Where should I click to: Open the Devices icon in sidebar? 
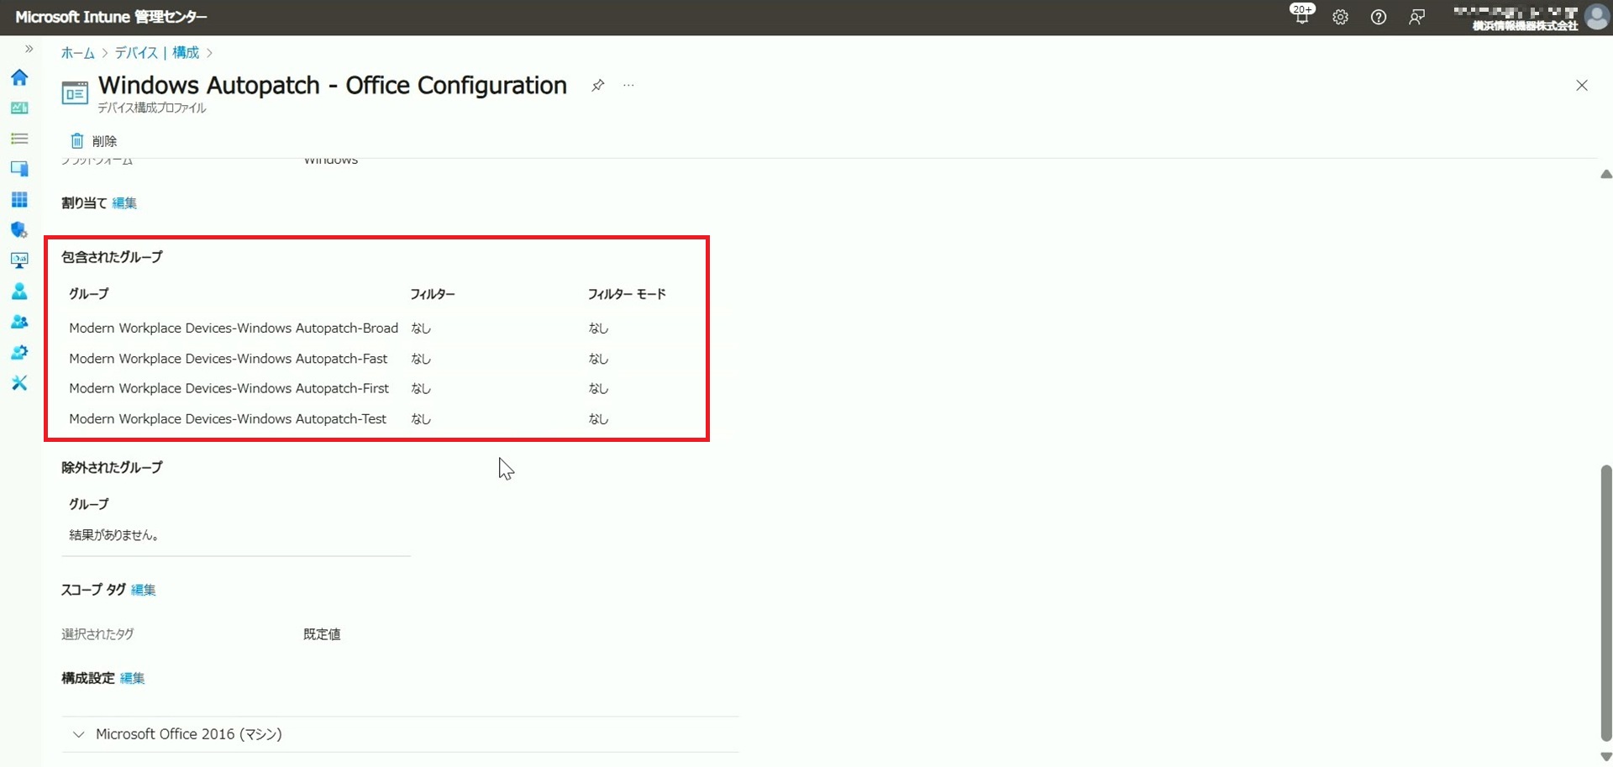point(19,169)
